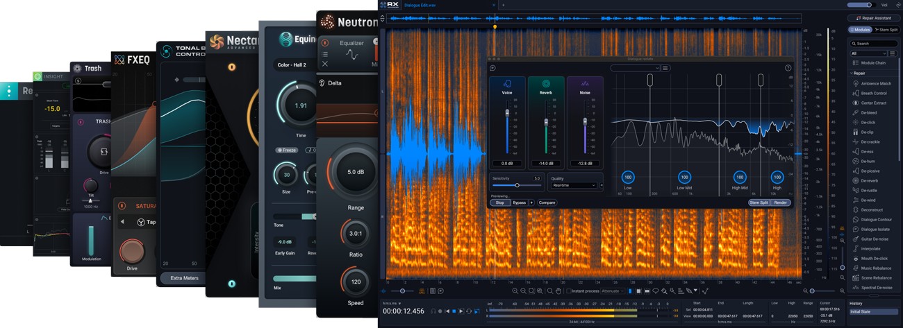
Task: Click the module Search field
Action: [875, 43]
